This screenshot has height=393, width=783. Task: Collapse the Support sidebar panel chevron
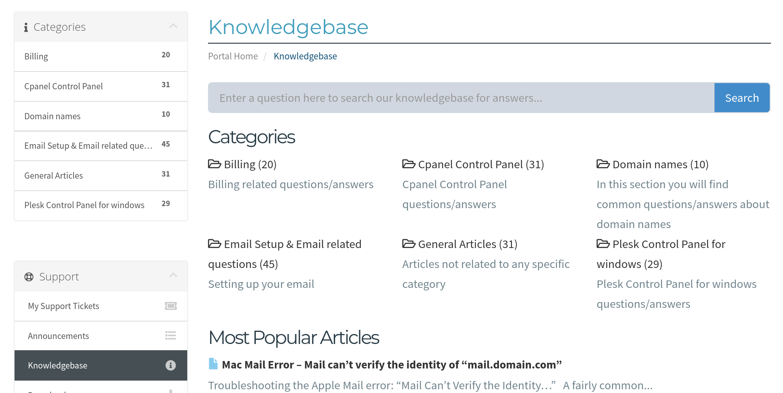[174, 275]
